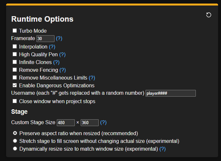Click the reset options icon
This screenshot has width=221, height=161.
point(209,15)
